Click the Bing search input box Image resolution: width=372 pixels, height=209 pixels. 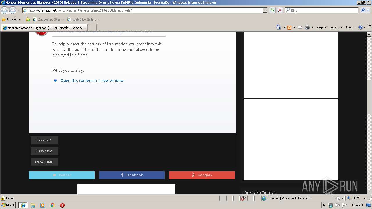tap(322, 10)
